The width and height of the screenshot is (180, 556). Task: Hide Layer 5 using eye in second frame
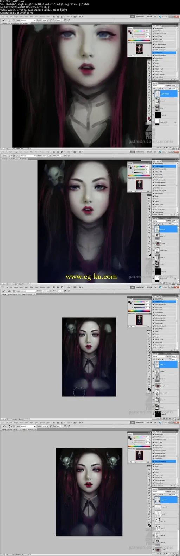[x=153, y=236]
